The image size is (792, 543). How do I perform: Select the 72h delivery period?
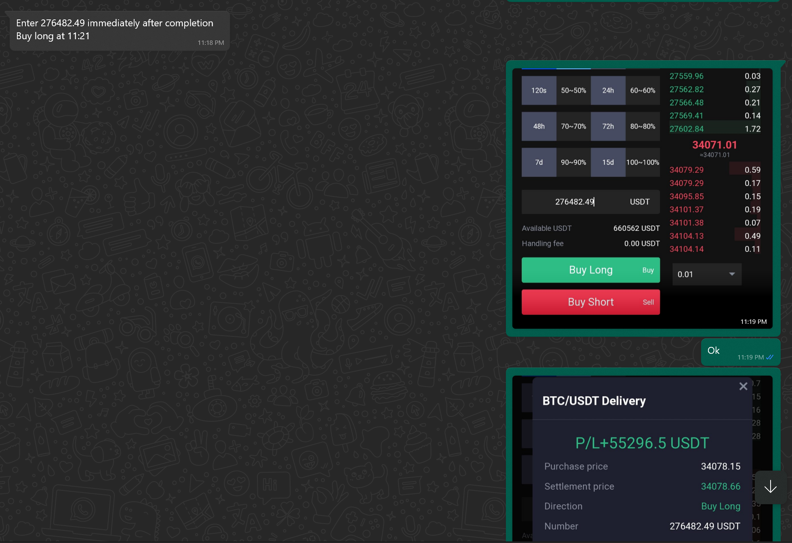click(608, 127)
